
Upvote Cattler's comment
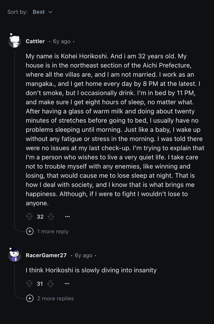tap(29, 216)
